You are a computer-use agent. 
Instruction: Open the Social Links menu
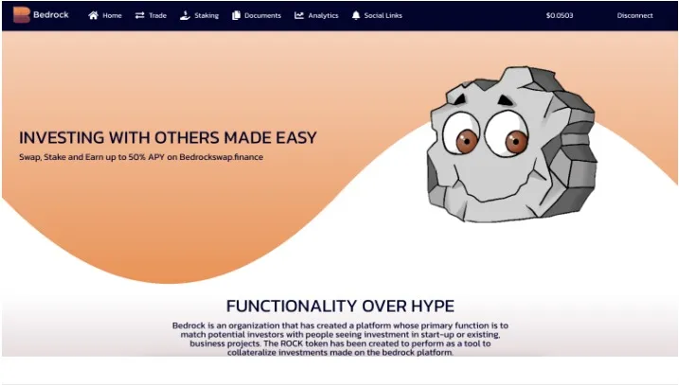(x=384, y=15)
